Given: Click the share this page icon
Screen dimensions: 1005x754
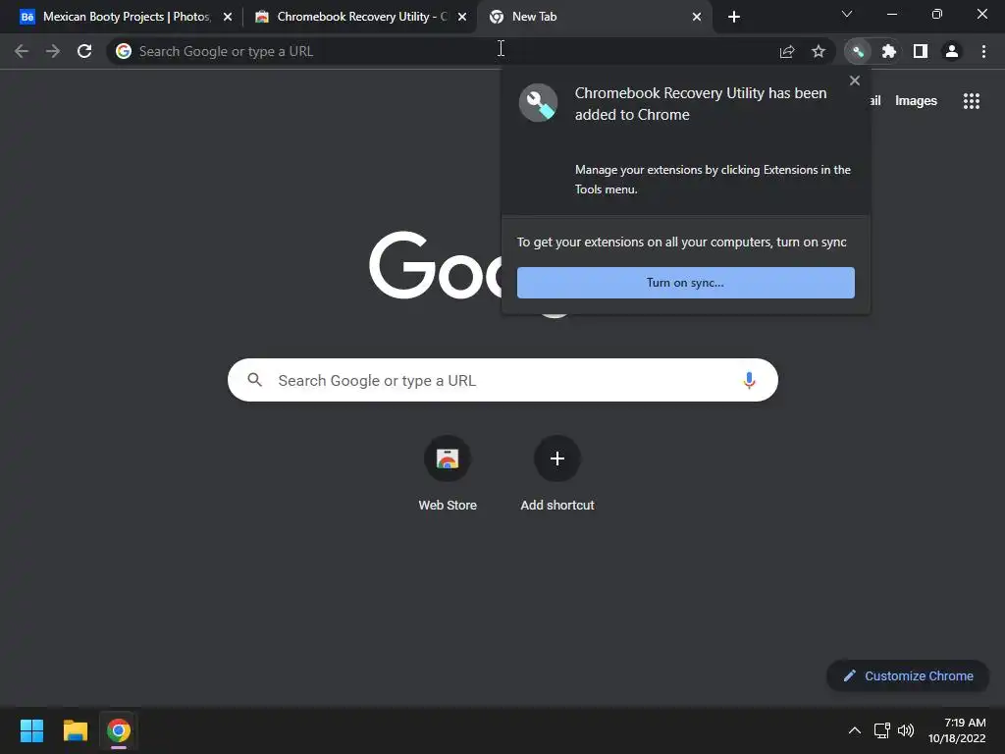Looking at the screenshot, I should point(787,51).
